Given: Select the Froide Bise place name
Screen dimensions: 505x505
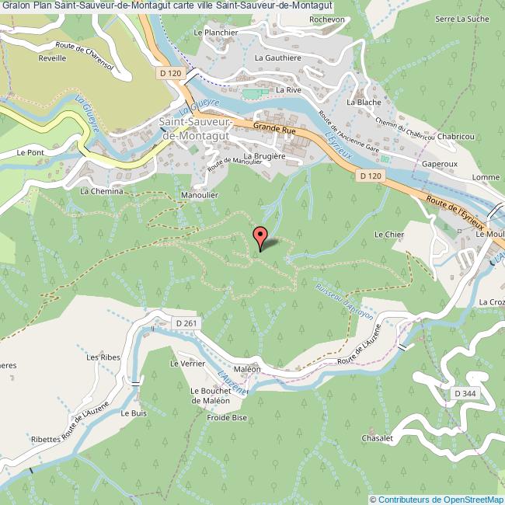Looking at the screenshot, I should (227, 418).
